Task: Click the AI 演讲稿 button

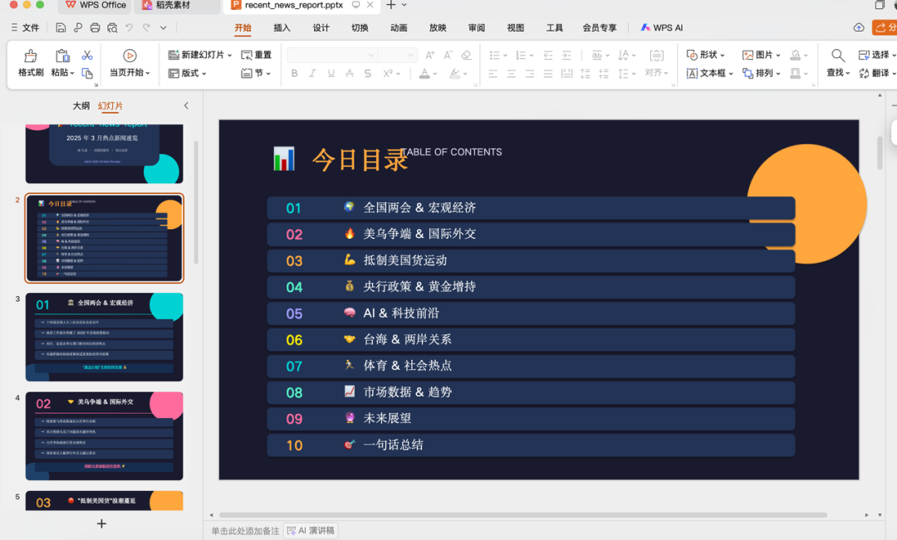Action: pos(311,531)
